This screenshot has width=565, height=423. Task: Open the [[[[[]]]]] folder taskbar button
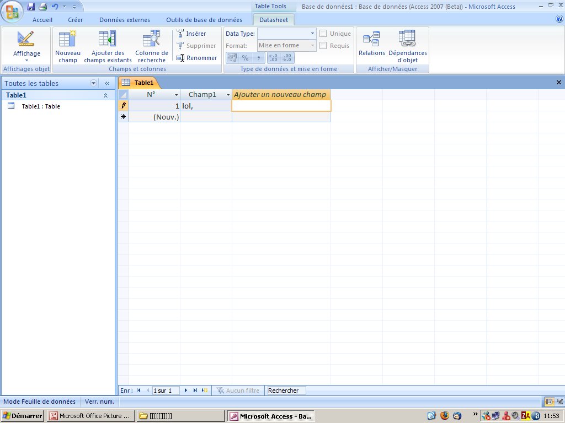pos(180,416)
